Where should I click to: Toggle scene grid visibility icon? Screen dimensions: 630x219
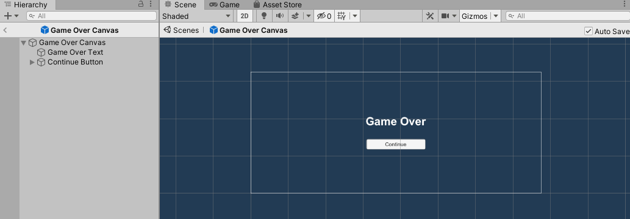342,16
